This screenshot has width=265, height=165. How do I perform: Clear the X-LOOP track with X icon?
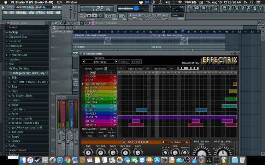pos(111,77)
